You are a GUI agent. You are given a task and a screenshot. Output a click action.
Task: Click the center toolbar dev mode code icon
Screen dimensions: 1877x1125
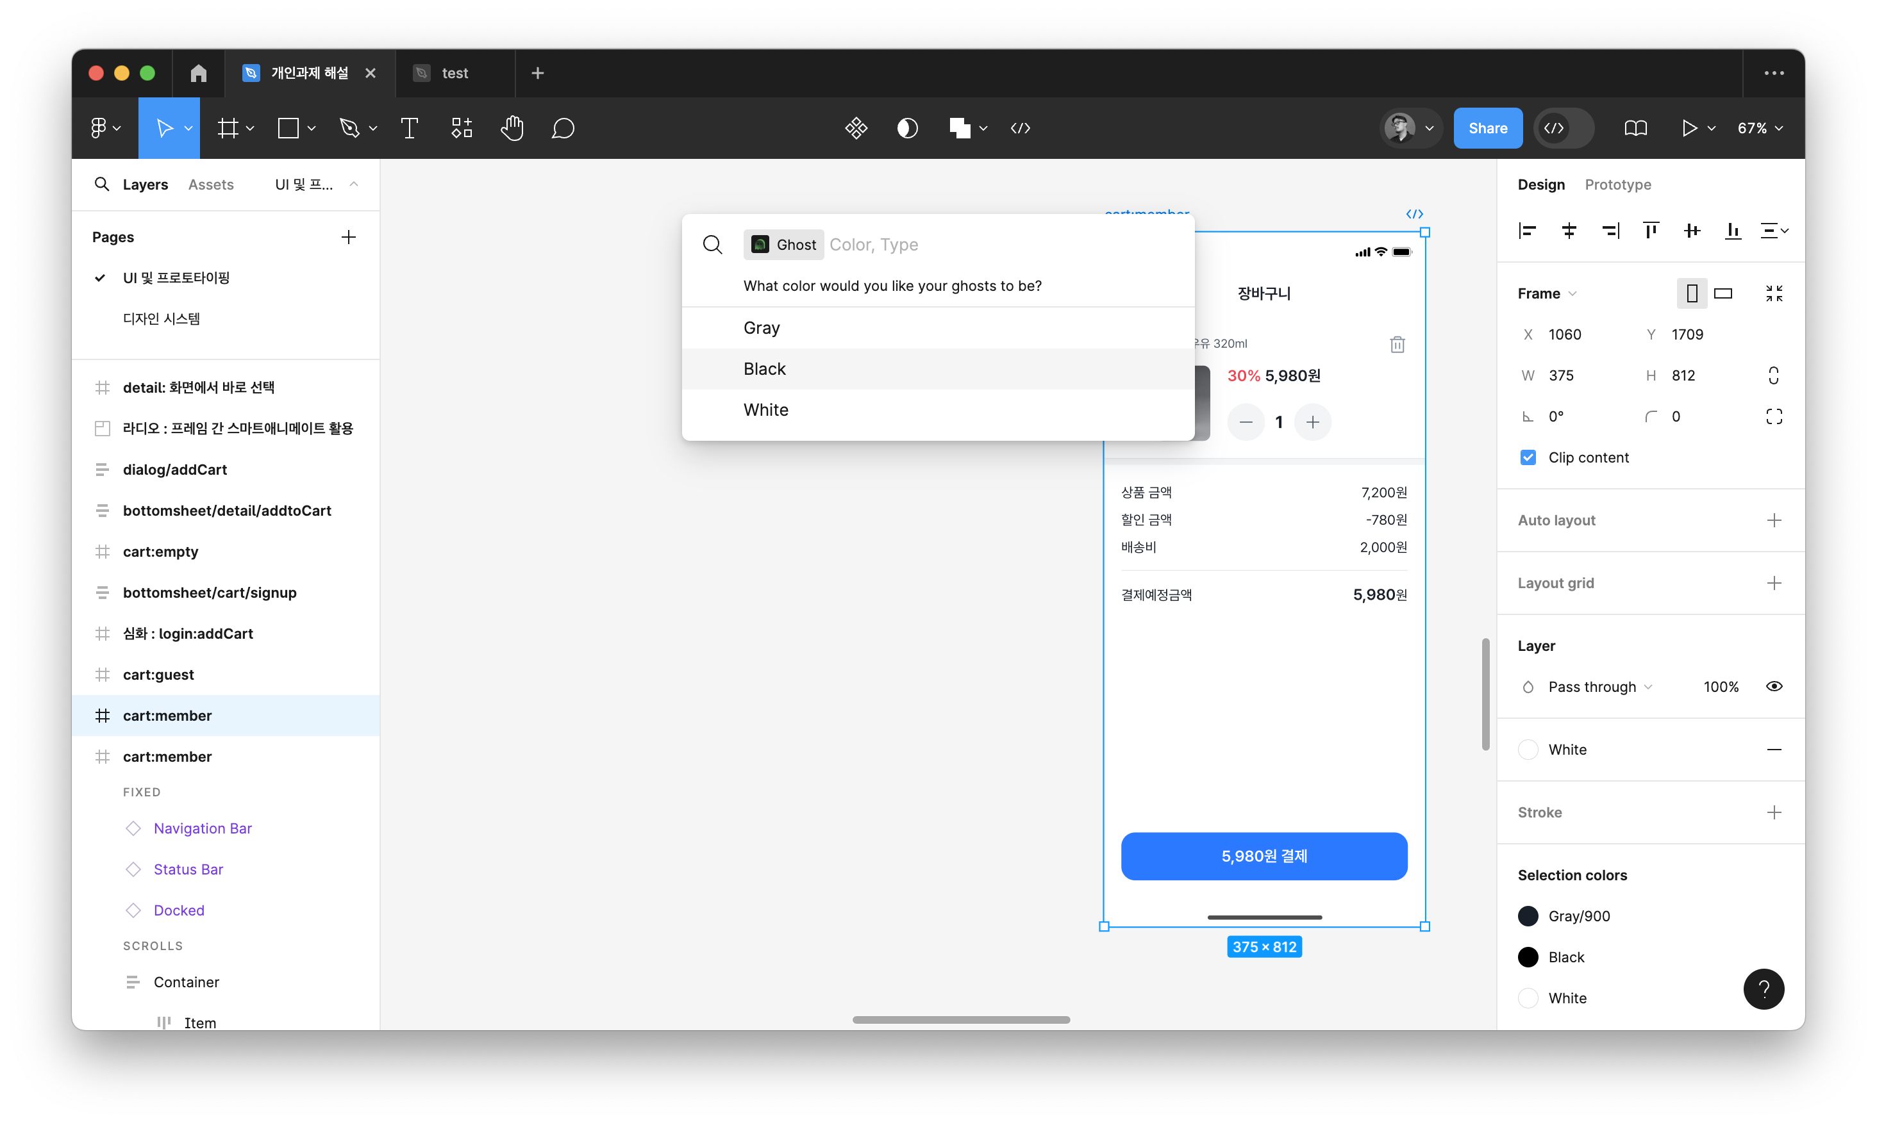point(1020,128)
